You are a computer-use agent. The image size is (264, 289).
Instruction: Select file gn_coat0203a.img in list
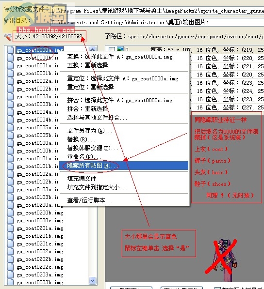(x=40, y=274)
